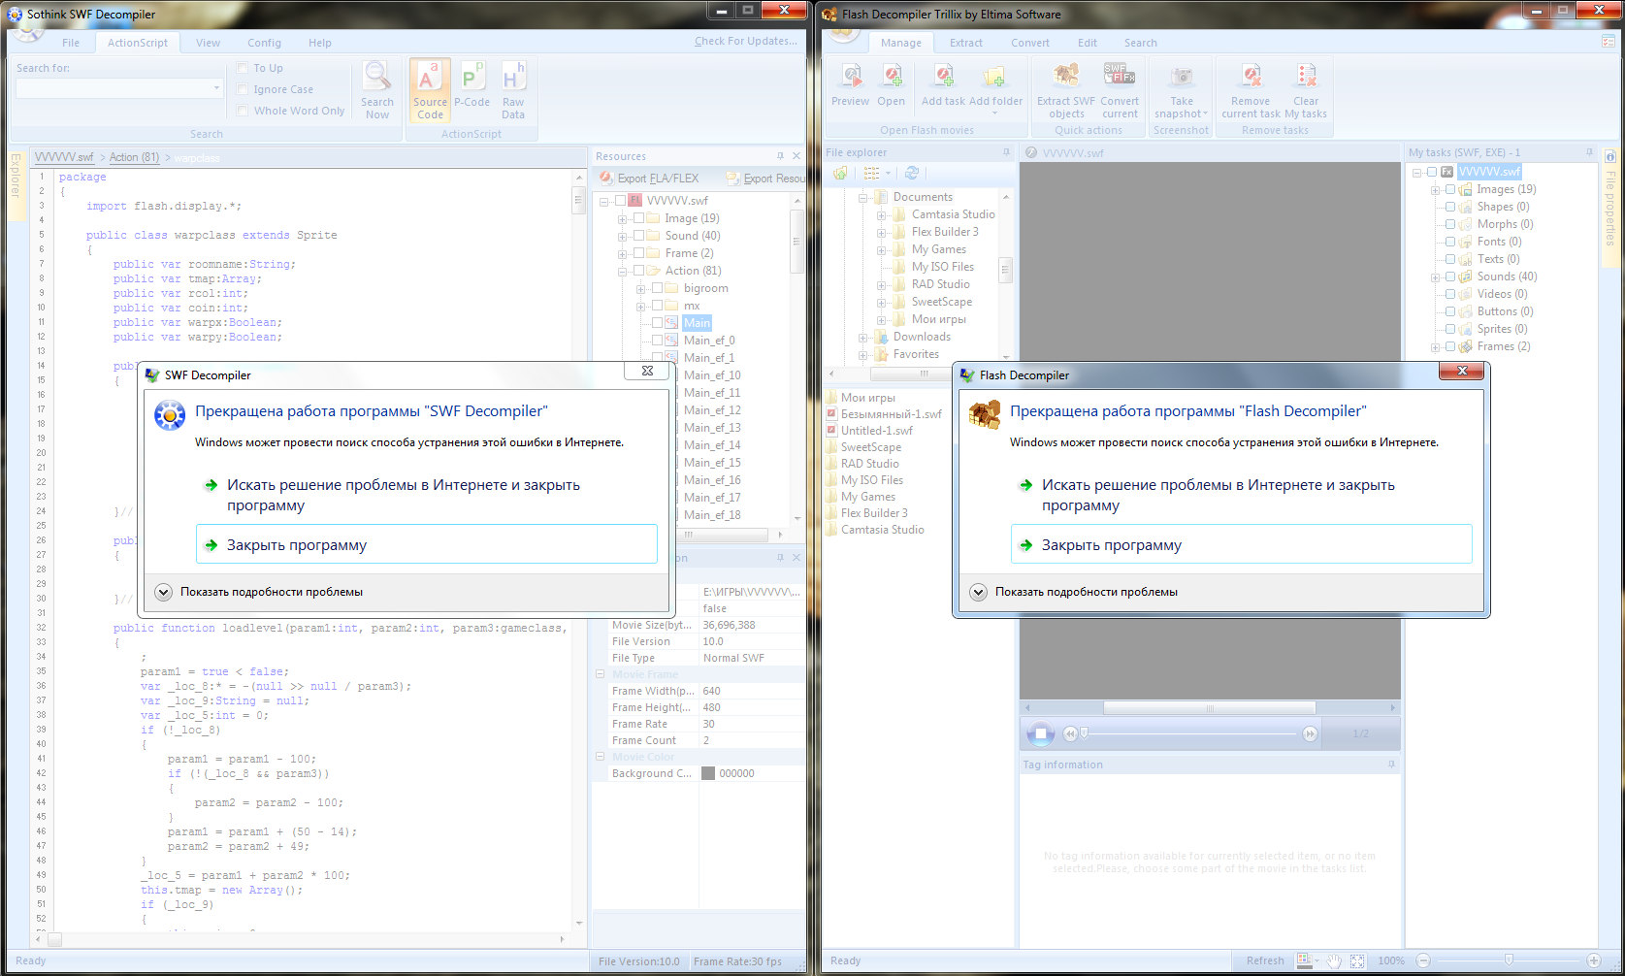Click Open icon in Flash Decompiler ribbon
Viewport: 1625px width, 976px height.
coord(892,77)
